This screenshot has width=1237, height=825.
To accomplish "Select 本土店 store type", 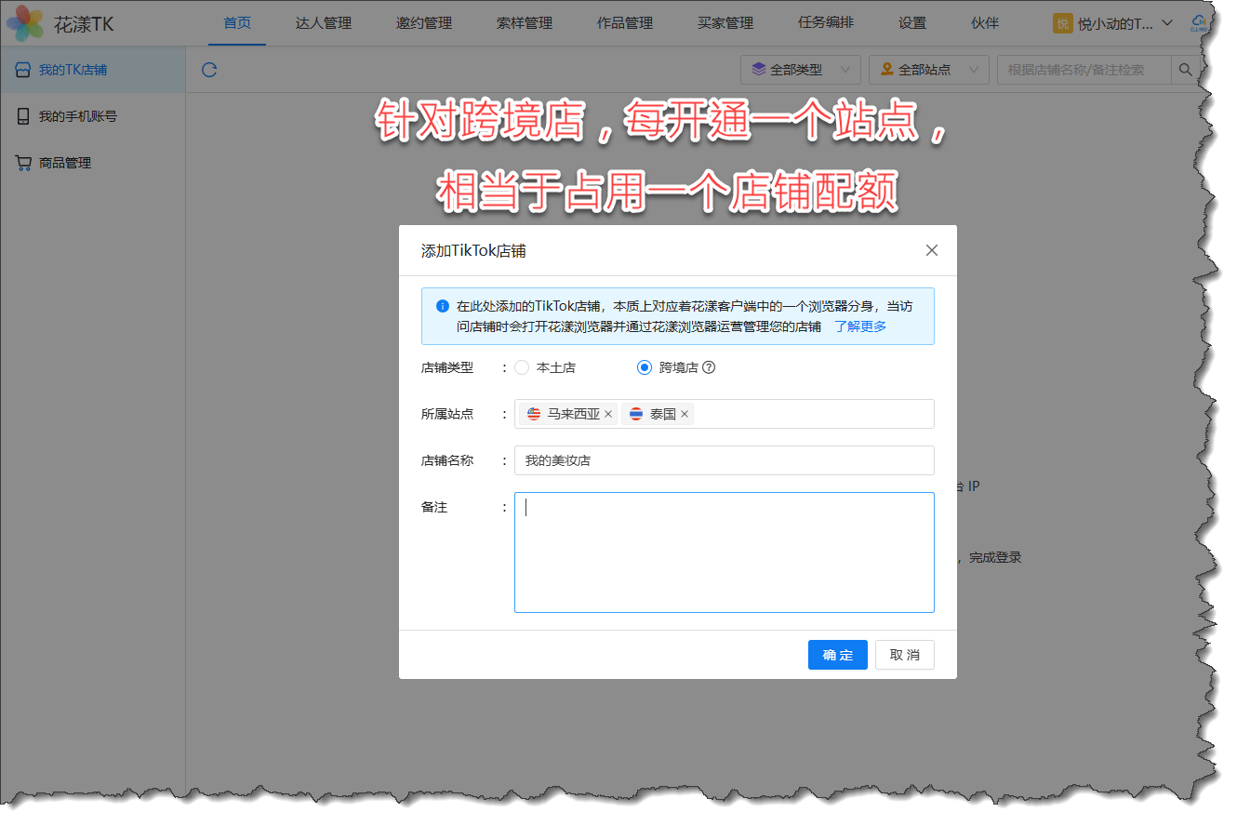I will click(546, 367).
